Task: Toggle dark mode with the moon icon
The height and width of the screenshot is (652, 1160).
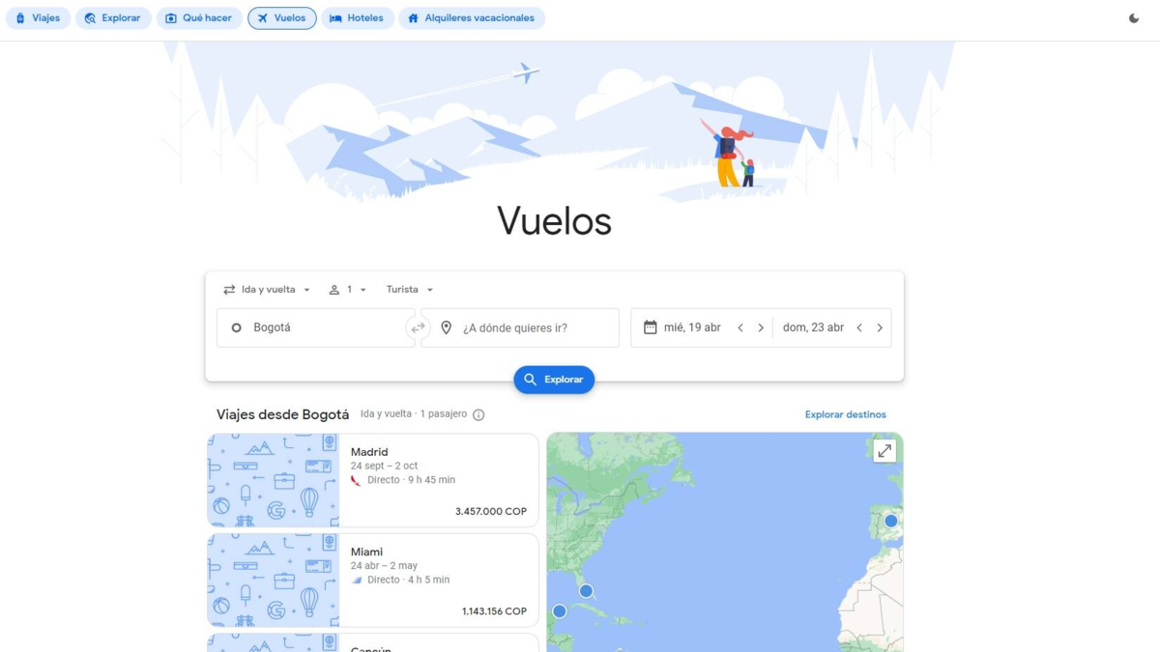Action: 1134,18
